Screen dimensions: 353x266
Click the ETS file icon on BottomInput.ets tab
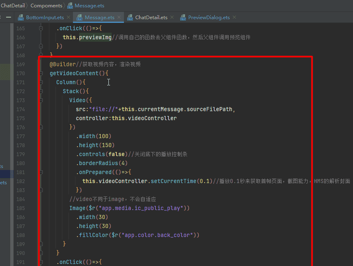21,18
